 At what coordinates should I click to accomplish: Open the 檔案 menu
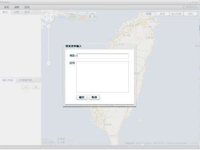pyautogui.click(x=6, y=7)
